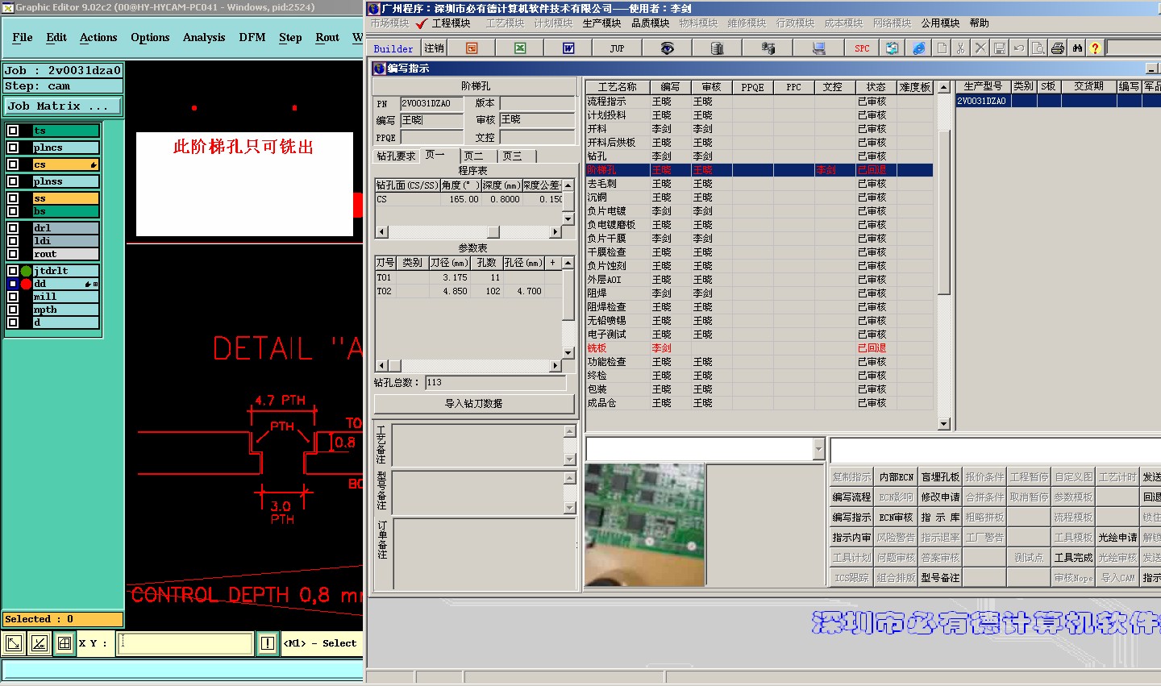Click the red circle on dd layer
The width and height of the screenshot is (1161, 686).
27,284
